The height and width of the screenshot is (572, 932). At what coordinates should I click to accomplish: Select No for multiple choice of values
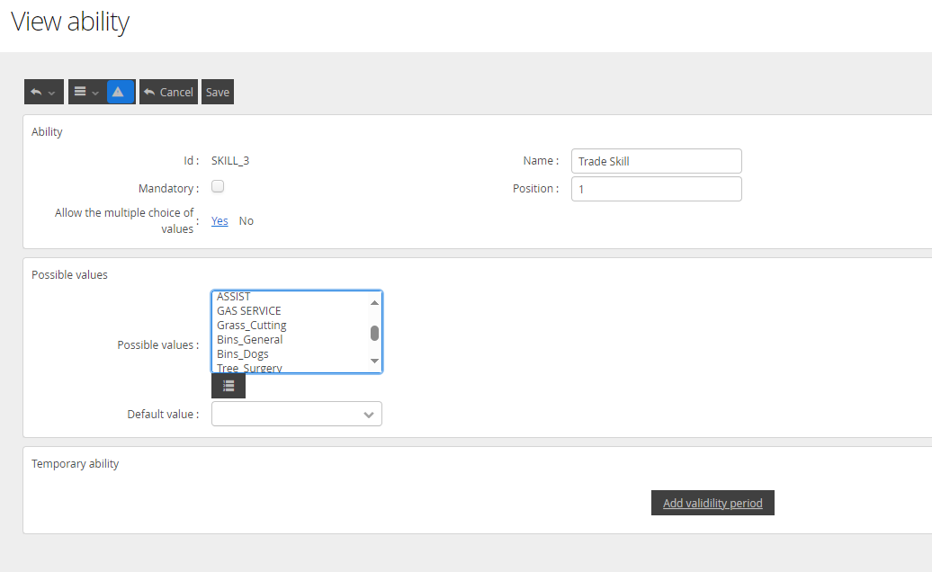pos(246,221)
